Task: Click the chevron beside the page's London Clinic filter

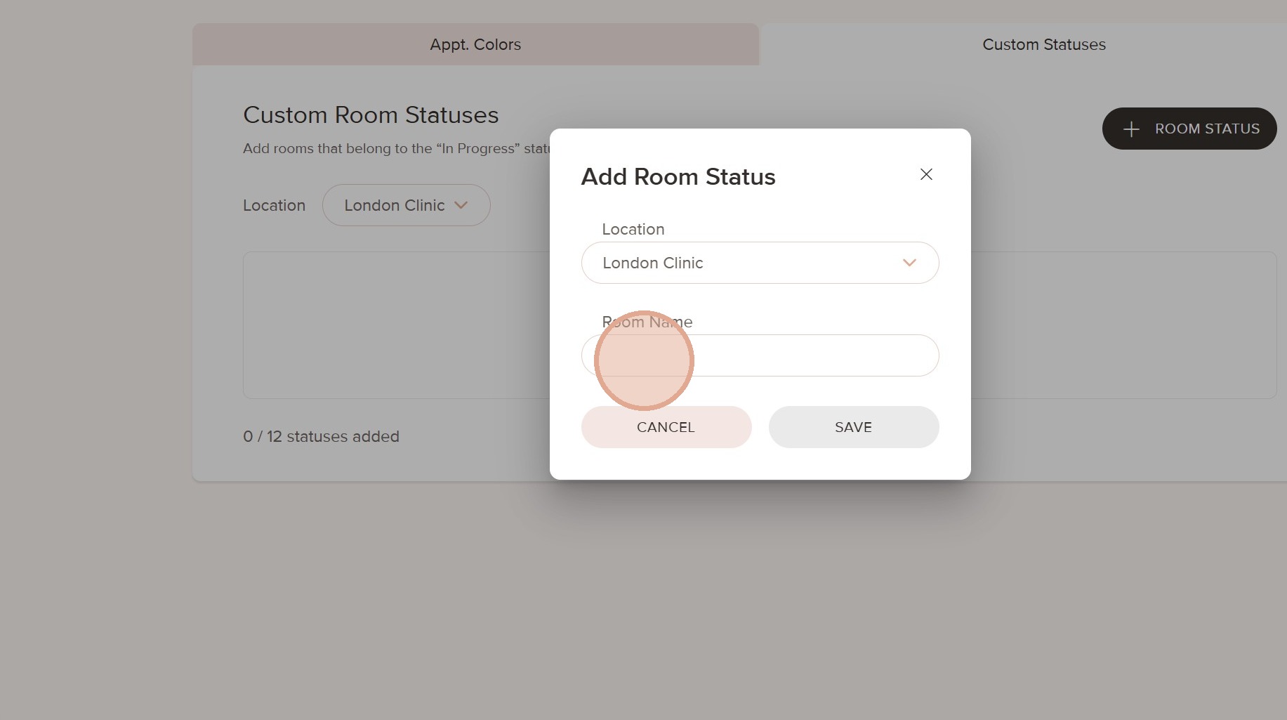Action: [461, 205]
